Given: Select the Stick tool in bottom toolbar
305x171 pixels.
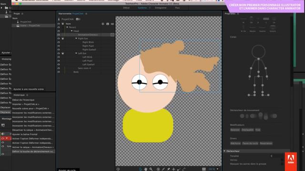Looking at the screenshot, I should pos(163,169).
